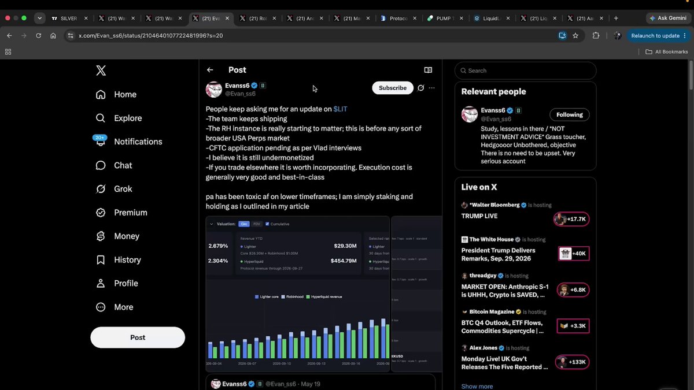Select the FDV valuation toggle
Image resolution: width=694 pixels, height=390 pixels.
(x=257, y=224)
